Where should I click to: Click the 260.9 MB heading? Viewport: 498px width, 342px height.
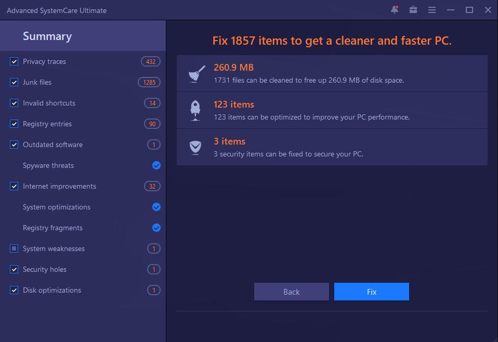point(233,68)
